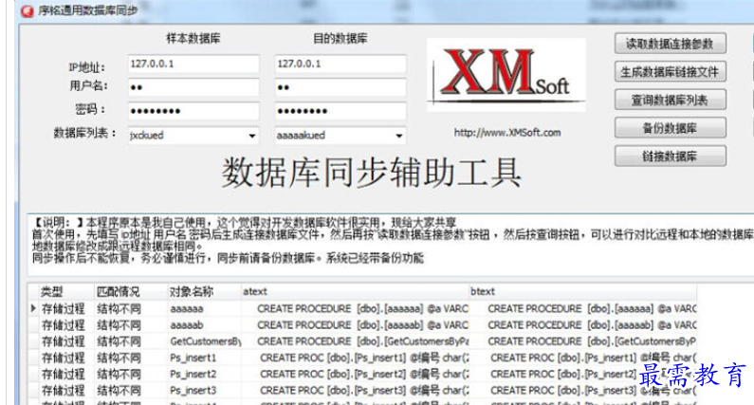754x405 pixels.
Task: Click atext cell for [dbo].[Ps_insert2] proc
Action: point(355,375)
